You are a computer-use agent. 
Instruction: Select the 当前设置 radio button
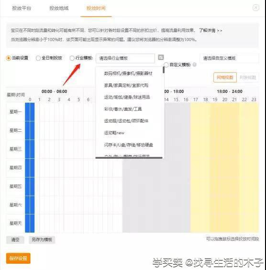click(x=8, y=58)
